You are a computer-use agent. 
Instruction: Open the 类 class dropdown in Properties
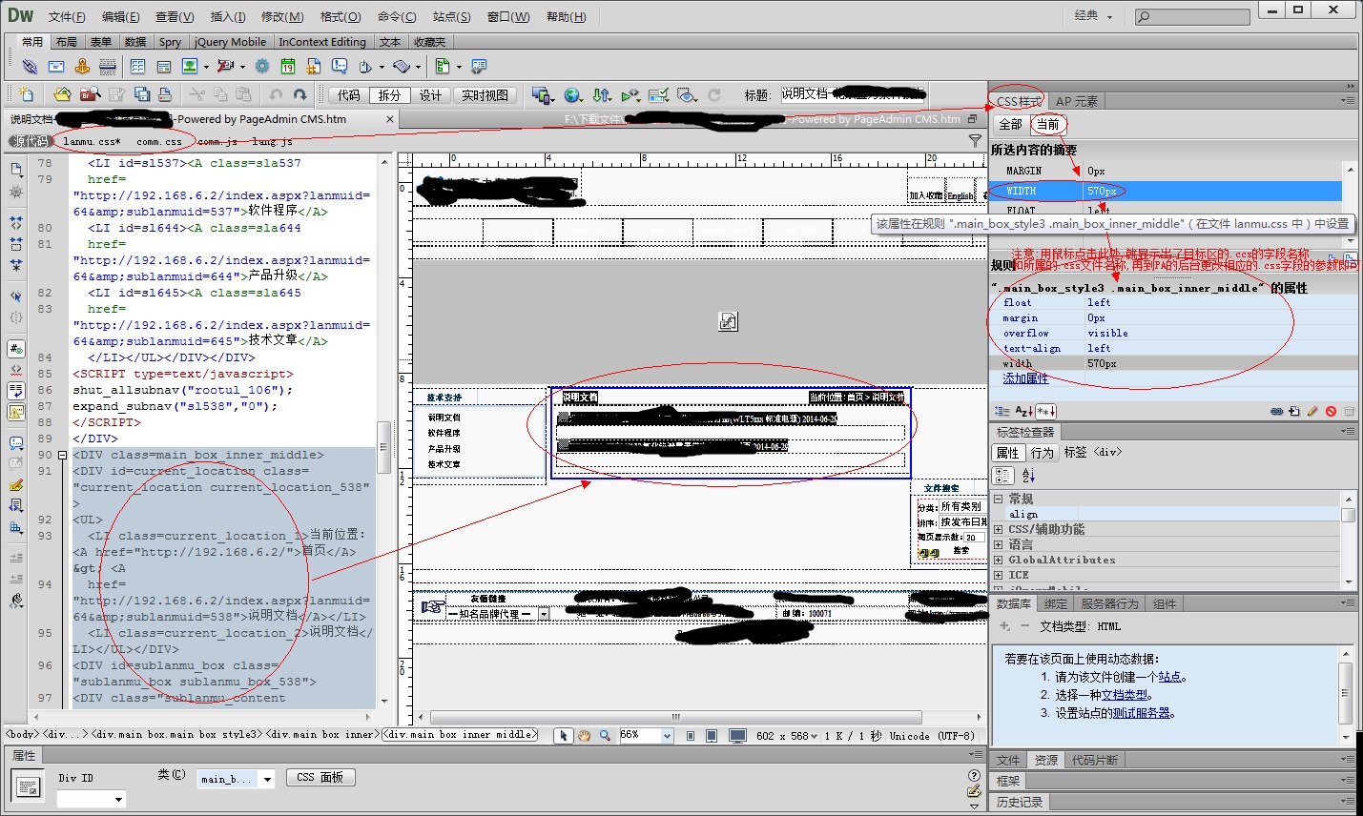point(267,779)
